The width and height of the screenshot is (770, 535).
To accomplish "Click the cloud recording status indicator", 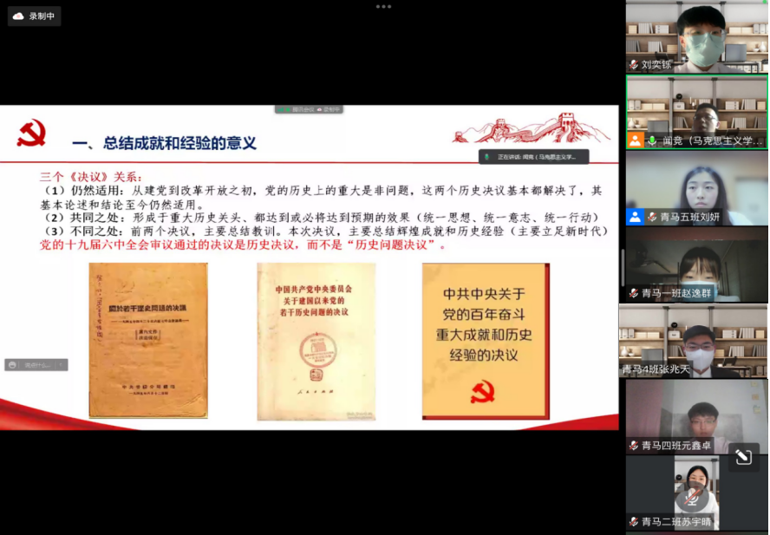I will (x=35, y=16).
